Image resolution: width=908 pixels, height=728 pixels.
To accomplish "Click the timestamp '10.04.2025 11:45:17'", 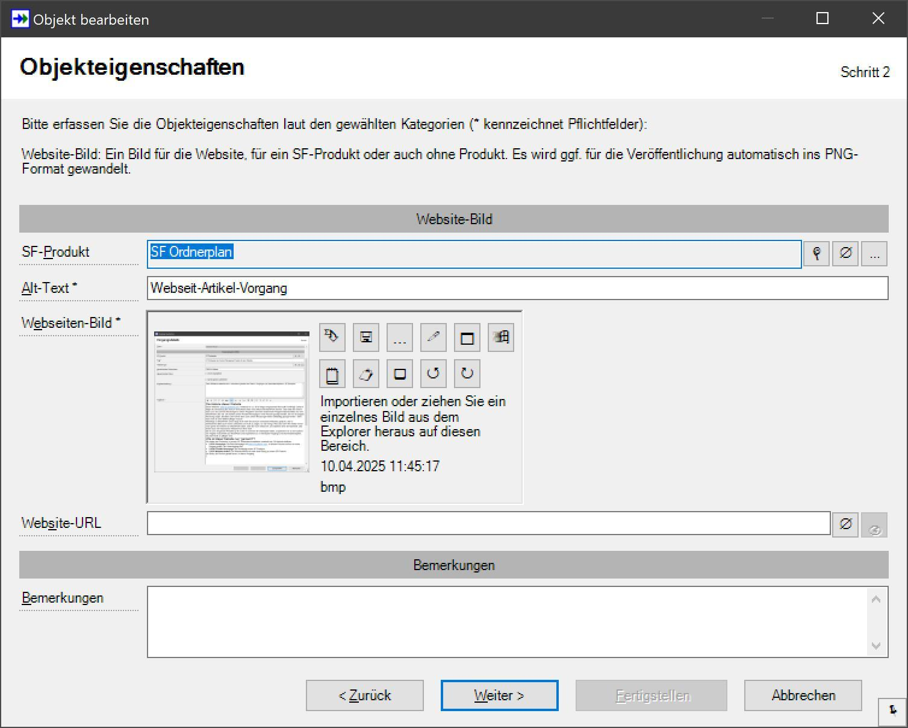I will 380,466.
